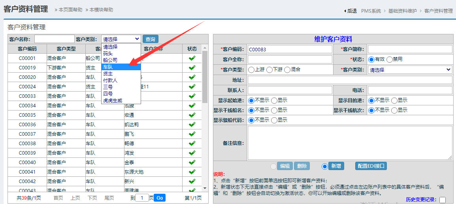Collapse the 客户类别 filter dropdown beside 查询
The height and width of the screenshot is (204, 456).
tap(121, 39)
